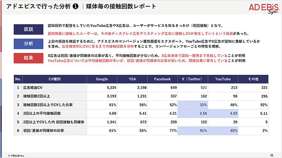
Task: Select the 仮説 navy label box
Action: tap(29, 29)
